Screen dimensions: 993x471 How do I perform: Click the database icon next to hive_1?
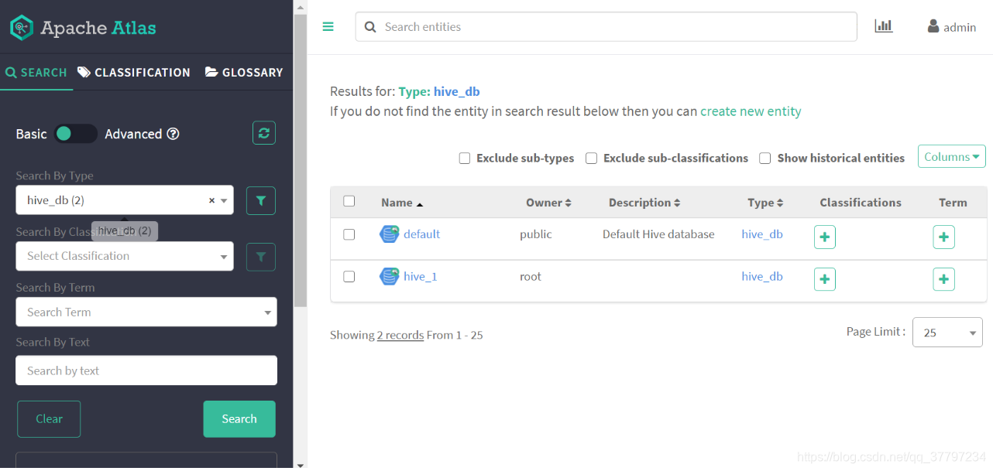pyautogui.click(x=389, y=276)
